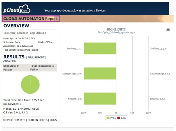Open the chart hamburger menu icon
Screen dimensions: 176x131
click(x=168, y=30)
